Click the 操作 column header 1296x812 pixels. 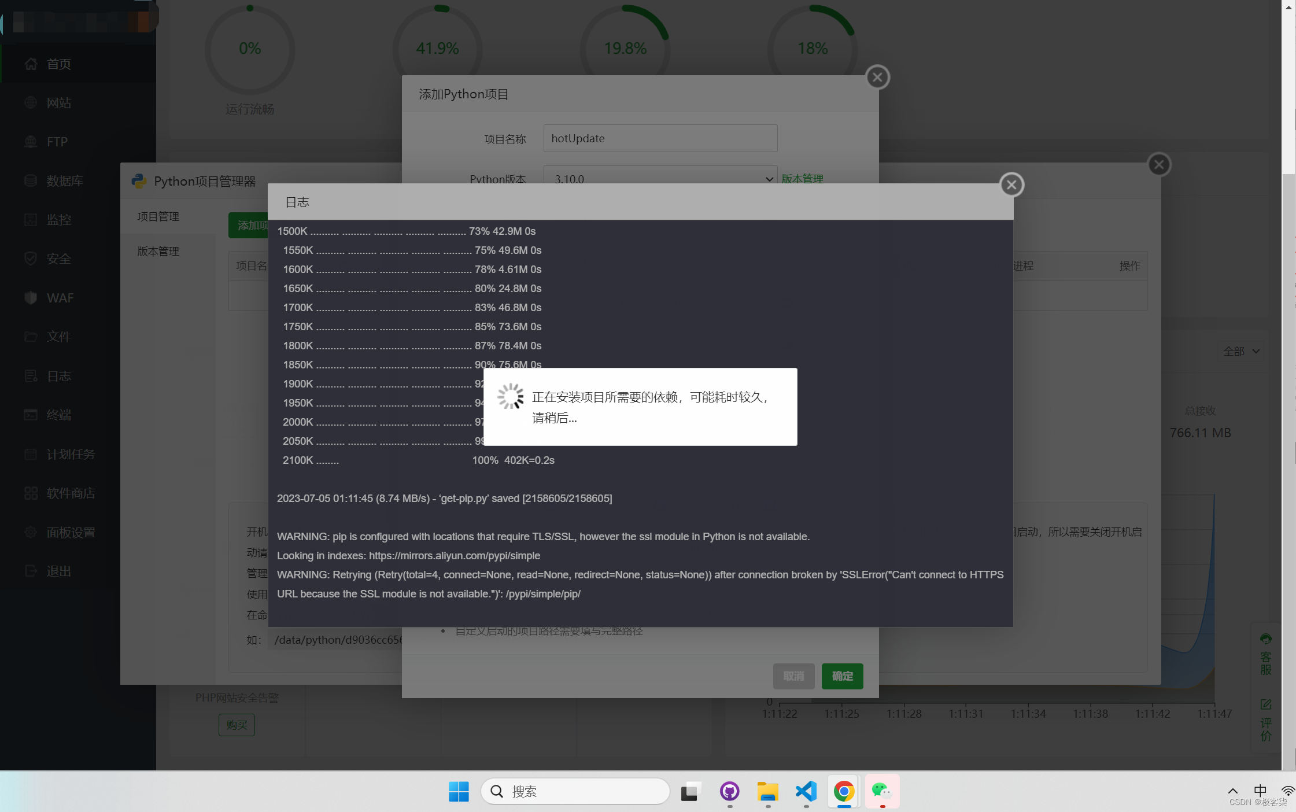coord(1129,266)
